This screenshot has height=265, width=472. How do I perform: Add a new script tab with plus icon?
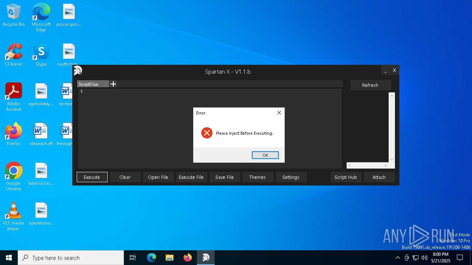113,84
